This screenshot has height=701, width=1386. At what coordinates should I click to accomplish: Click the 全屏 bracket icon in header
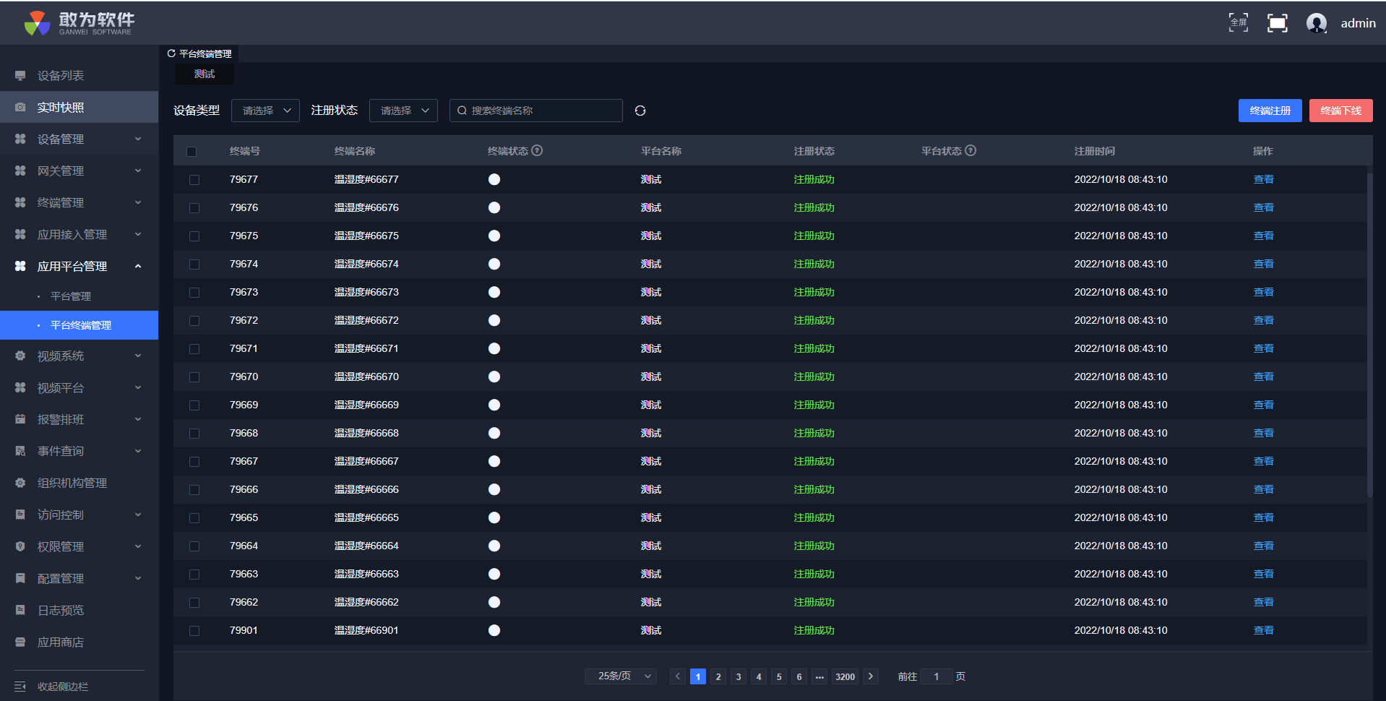[x=1238, y=23]
